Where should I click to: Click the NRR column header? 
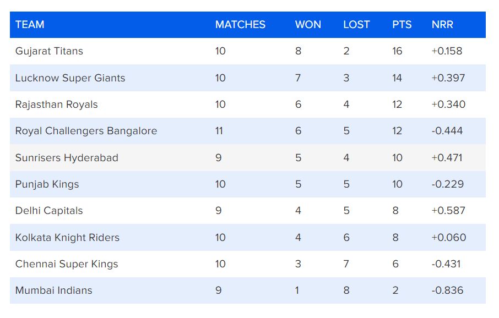[x=442, y=25]
